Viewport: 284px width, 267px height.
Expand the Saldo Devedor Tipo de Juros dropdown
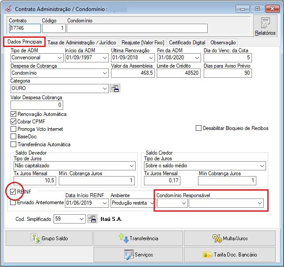[x=132, y=166]
